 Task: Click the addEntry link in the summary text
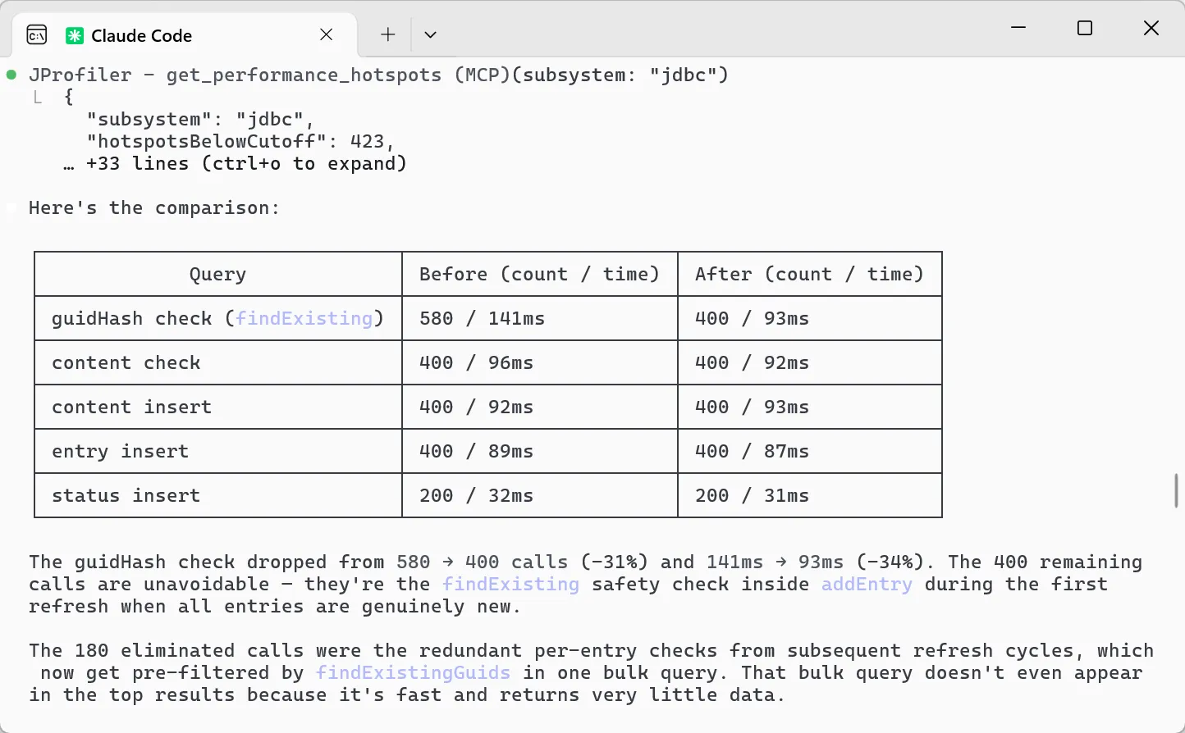866,584
